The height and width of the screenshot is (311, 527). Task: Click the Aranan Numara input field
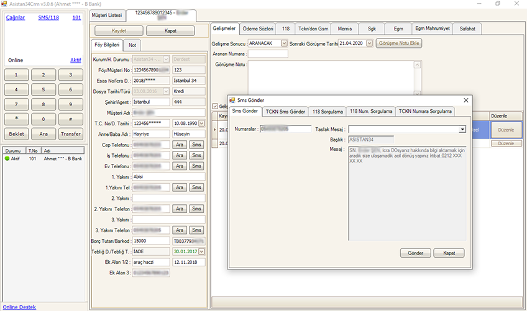tap(268, 54)
